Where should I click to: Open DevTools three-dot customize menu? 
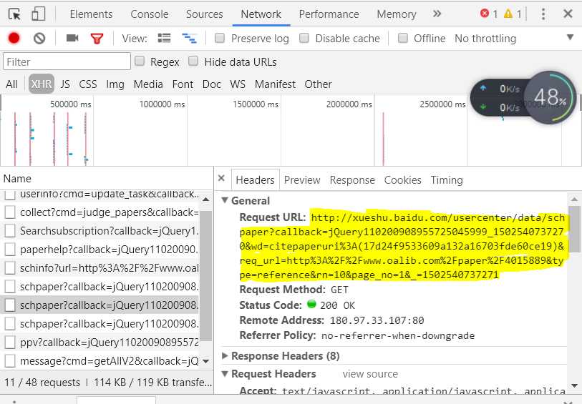pyautogui.click(x=543, y=14)
